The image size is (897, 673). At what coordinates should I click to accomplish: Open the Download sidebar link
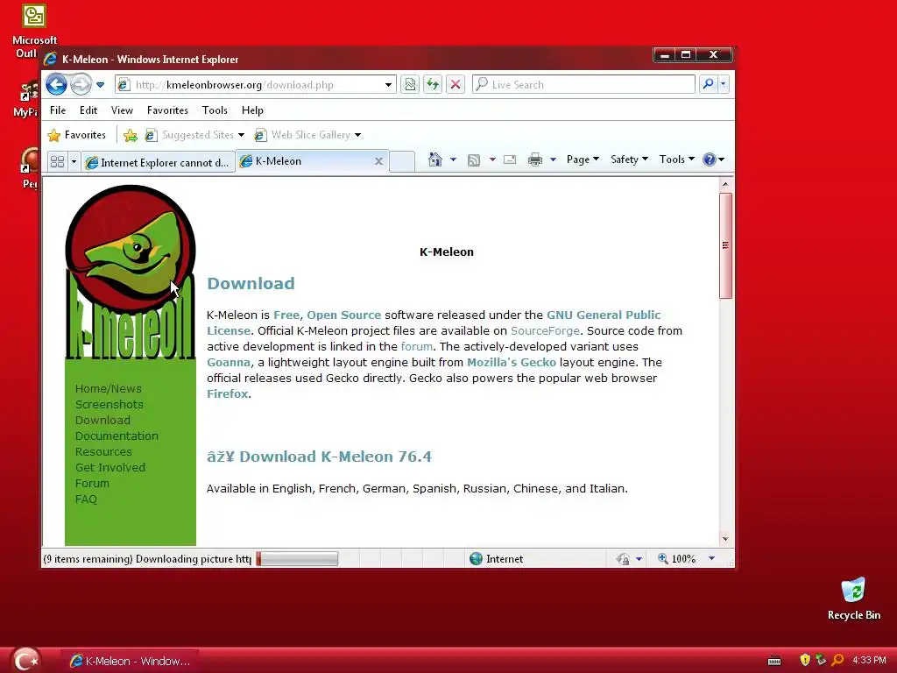coord(103,420)
